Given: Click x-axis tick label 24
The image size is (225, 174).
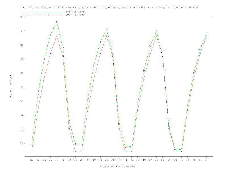Looking at the screenshot, I should pos(82,160).
